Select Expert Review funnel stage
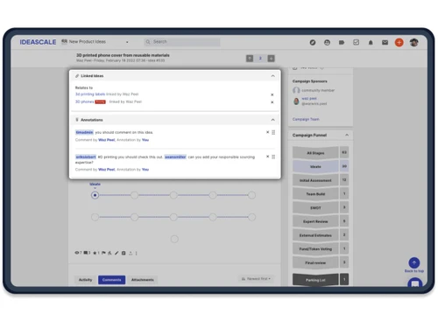Viewport: 438px width, 328px height. point(315,221)
